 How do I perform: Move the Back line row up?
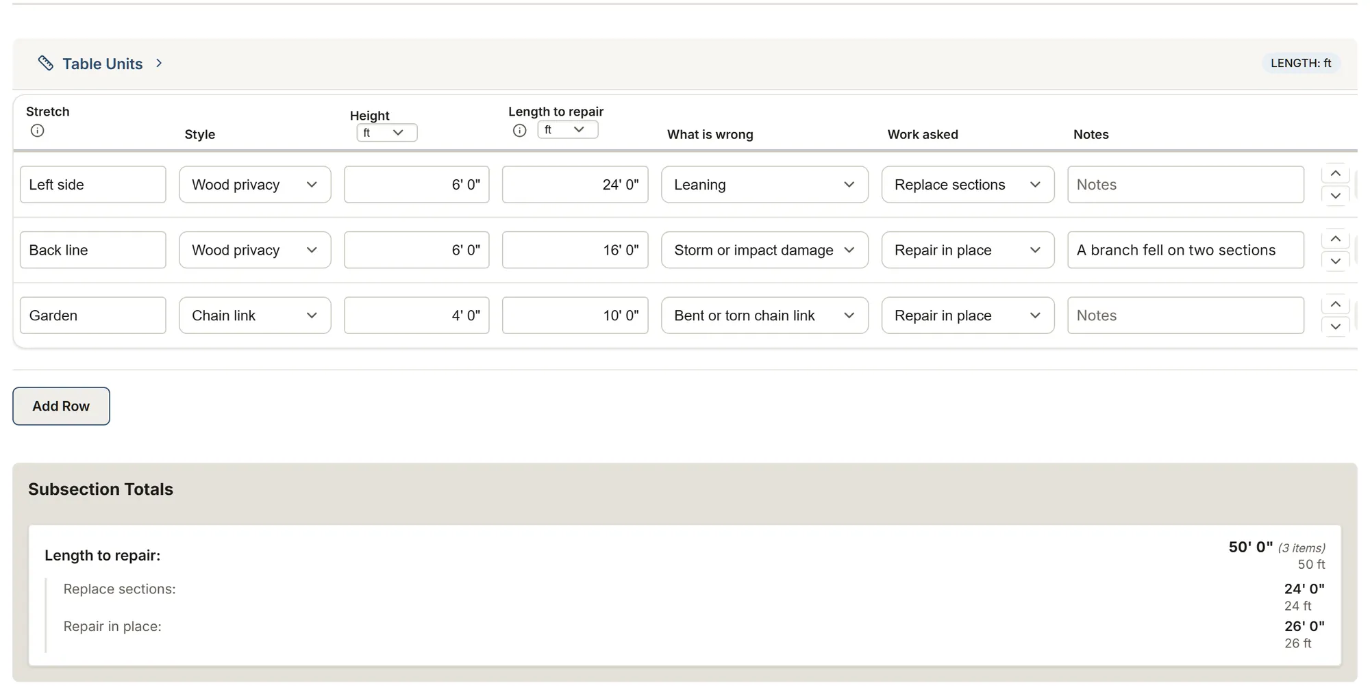1335,239
